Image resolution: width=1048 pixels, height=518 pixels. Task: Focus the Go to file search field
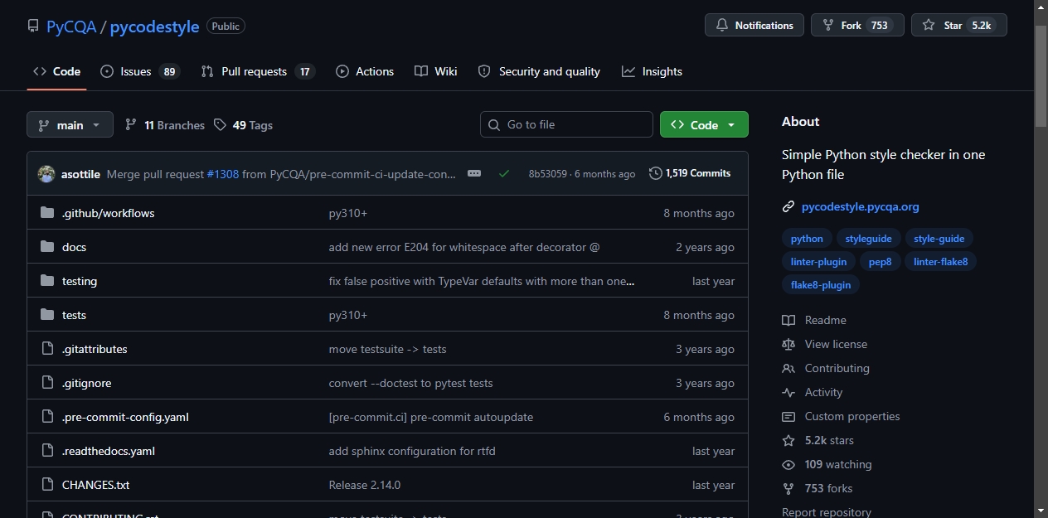click(x=566, y=124)
